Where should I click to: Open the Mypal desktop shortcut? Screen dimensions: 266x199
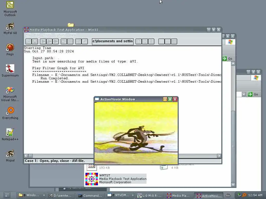[x=10, y=156]
